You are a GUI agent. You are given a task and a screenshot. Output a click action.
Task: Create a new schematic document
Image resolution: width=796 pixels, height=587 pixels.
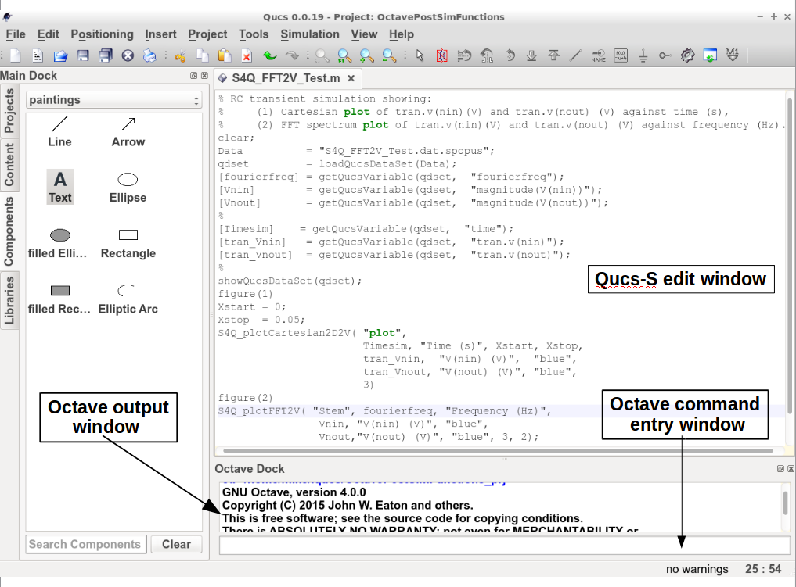tap(15, 55)
